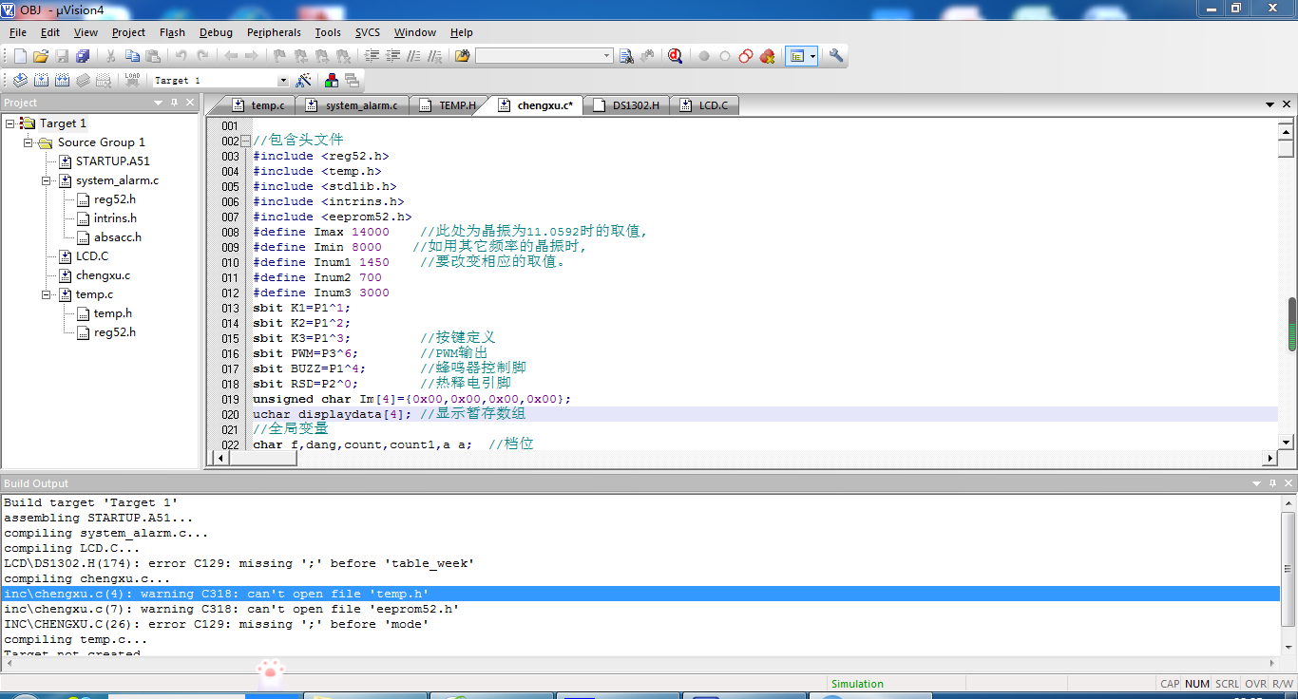Image resolution: width=1298 pixels, height=699 pixels.
Task: Open Configuration wrench icon
Action: 836,56
